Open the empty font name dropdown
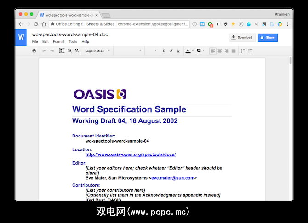The width and height of the screenshot is (308, 223). click(x=128, y=51)
